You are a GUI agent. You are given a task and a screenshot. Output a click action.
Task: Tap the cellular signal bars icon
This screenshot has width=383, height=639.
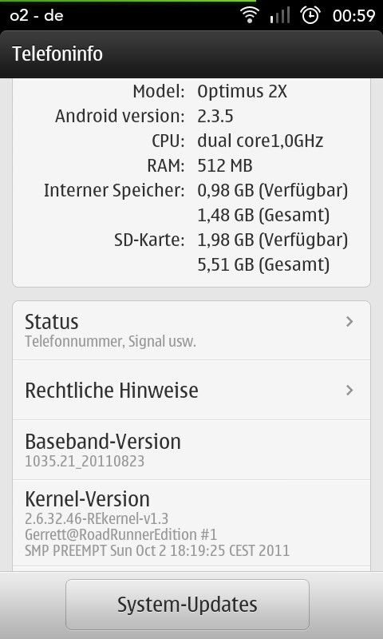pyautogui.click(x=279, y=15)
